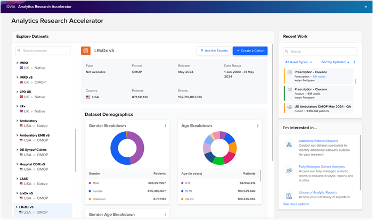Open the All Asset Types dropdown

(298, 62)
